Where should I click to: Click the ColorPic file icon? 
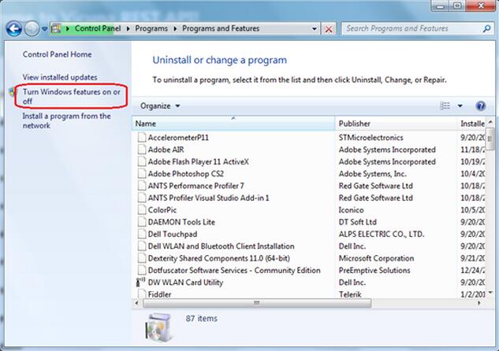(x=142, y=210)
